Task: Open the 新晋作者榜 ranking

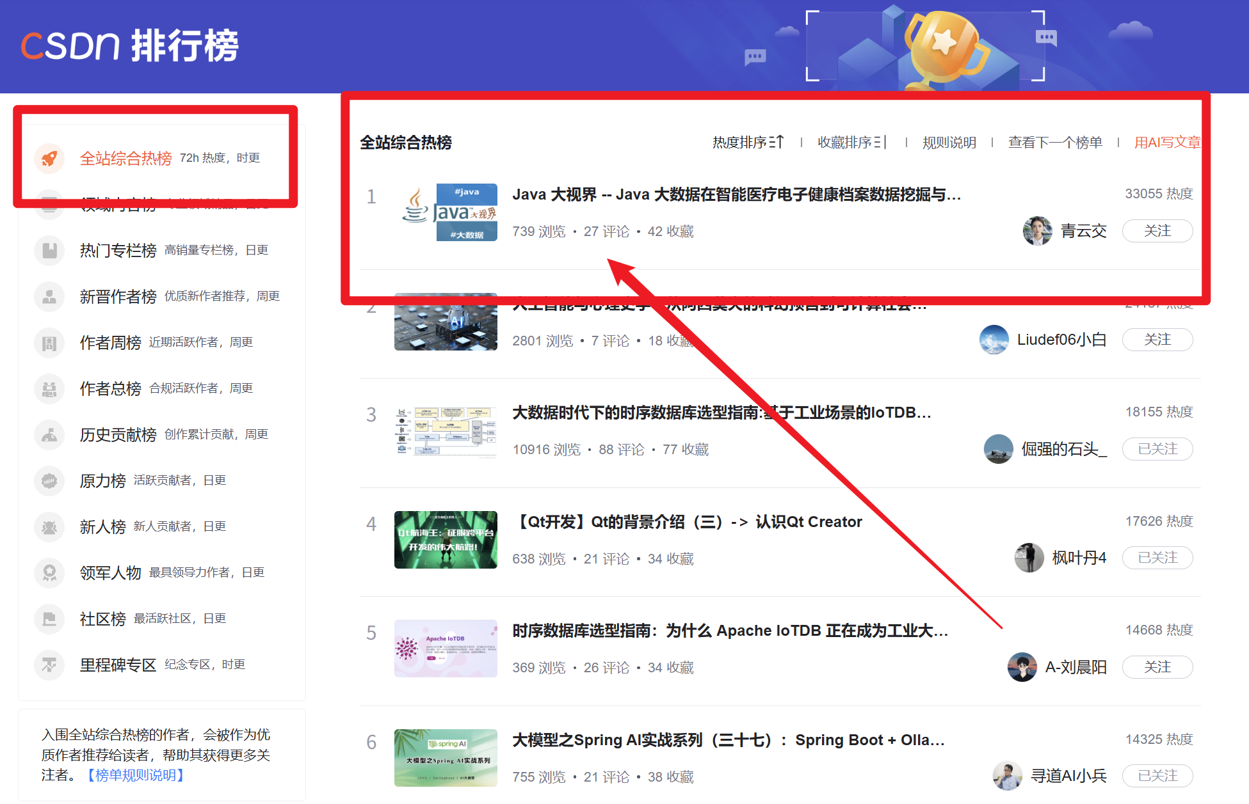Action: 118,296
